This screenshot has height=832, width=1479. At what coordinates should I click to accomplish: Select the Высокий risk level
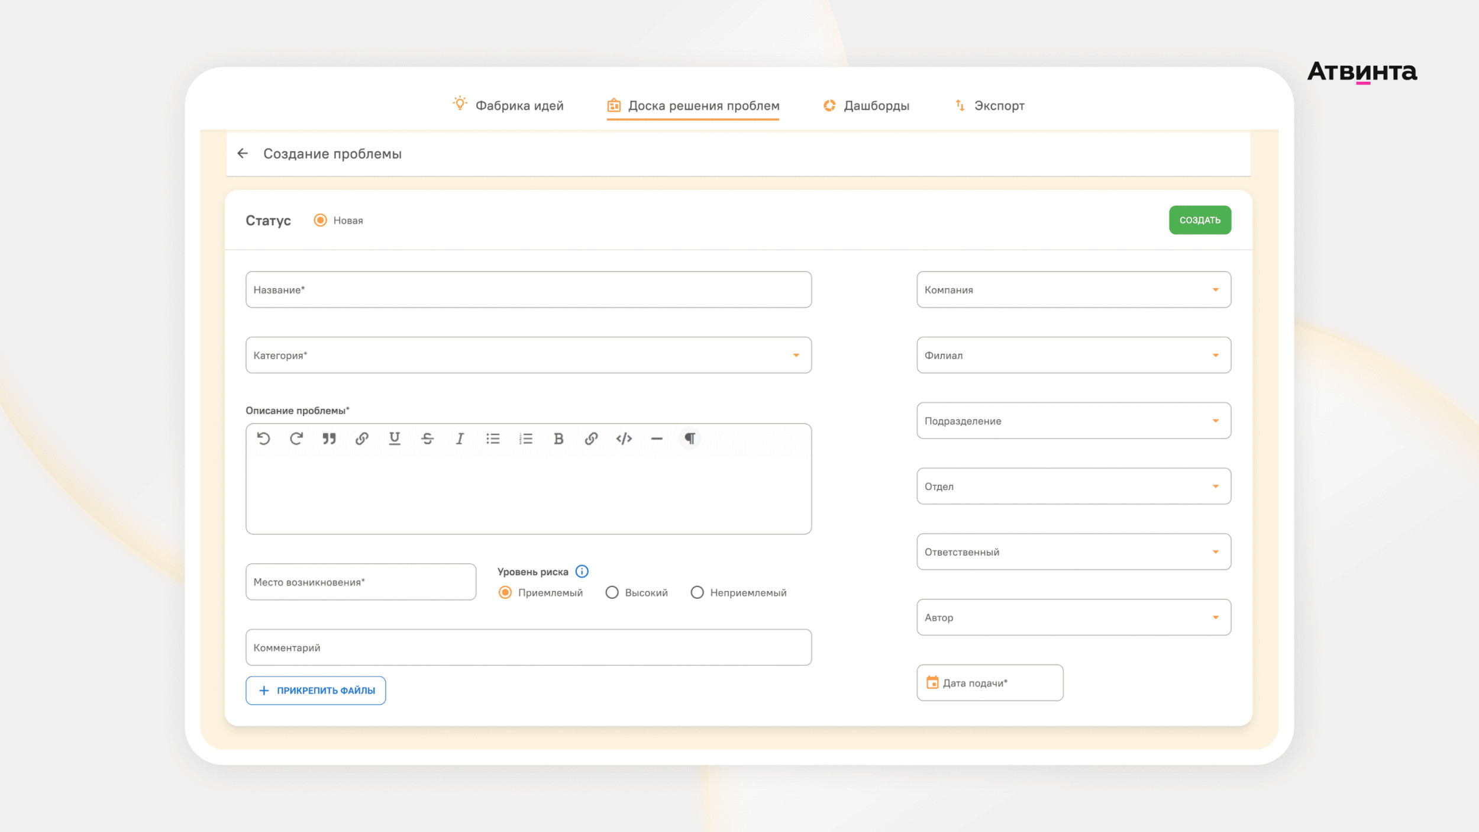(612, 592)
